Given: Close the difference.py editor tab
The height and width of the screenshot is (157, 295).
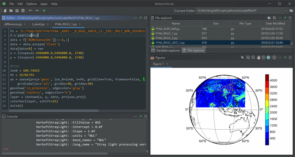Looking at the screenshot, I should click(25, 24).
